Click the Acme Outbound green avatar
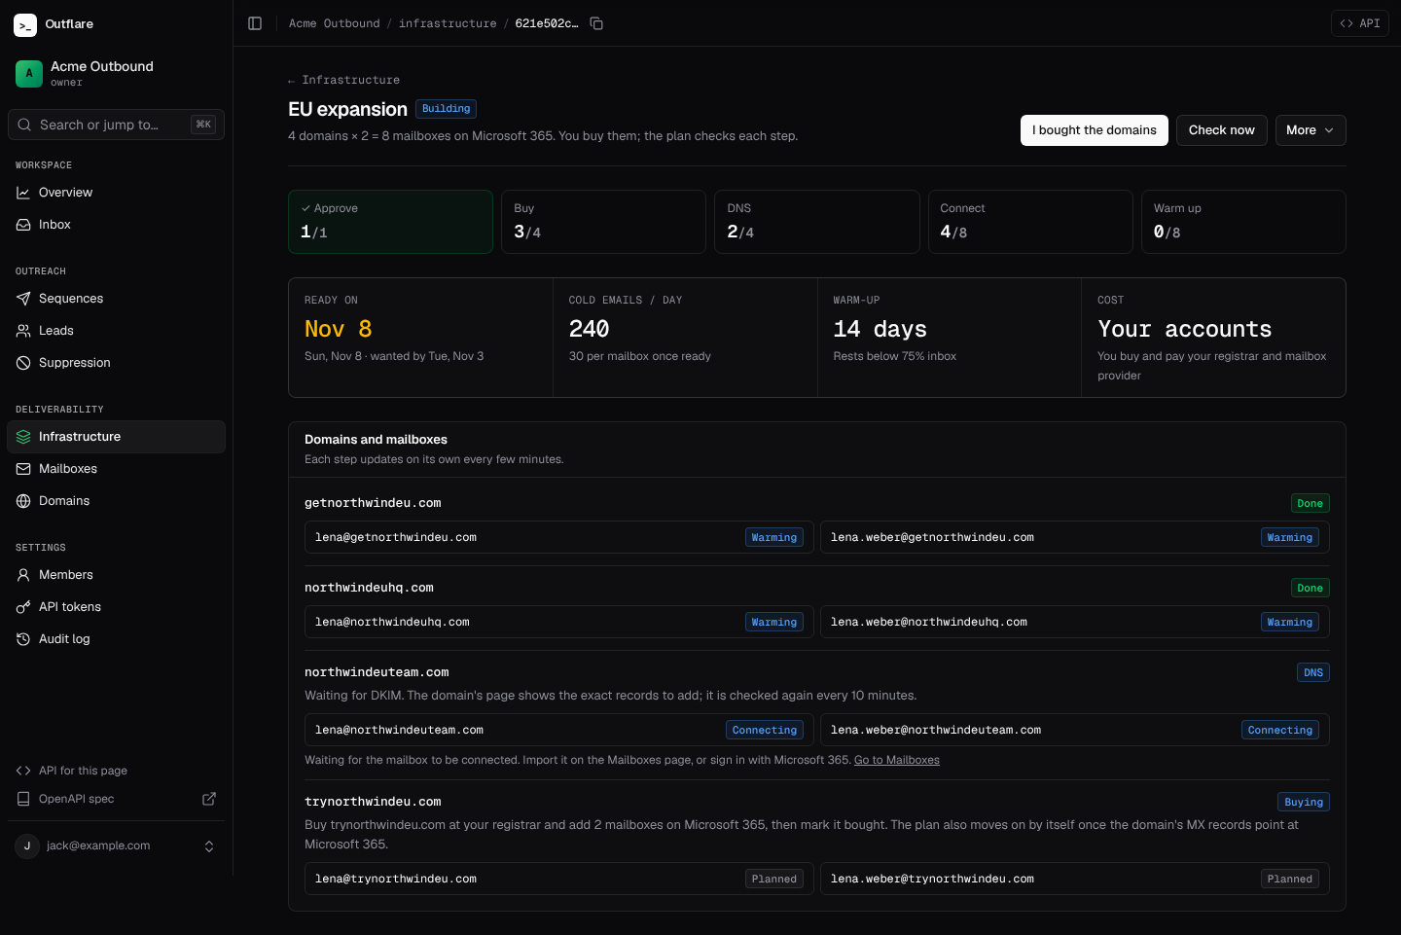The image size is (1401, 935). [29, 73]
